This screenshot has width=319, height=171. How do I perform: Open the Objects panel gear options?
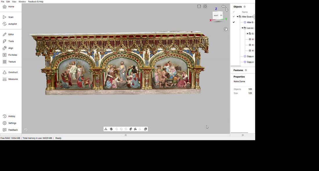point(244,7)
